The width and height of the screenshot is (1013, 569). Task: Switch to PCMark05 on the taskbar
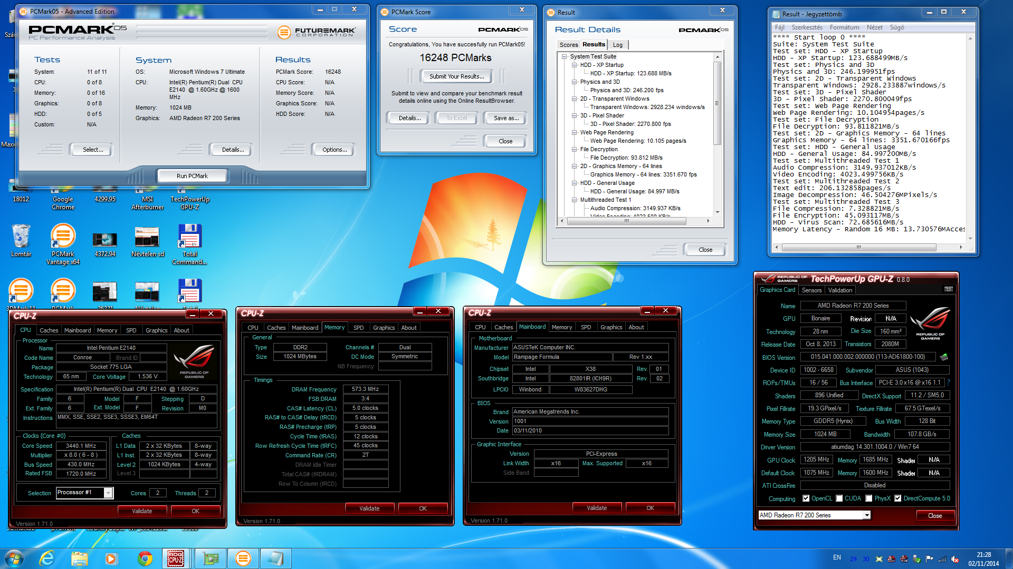[x=243, y=558]
